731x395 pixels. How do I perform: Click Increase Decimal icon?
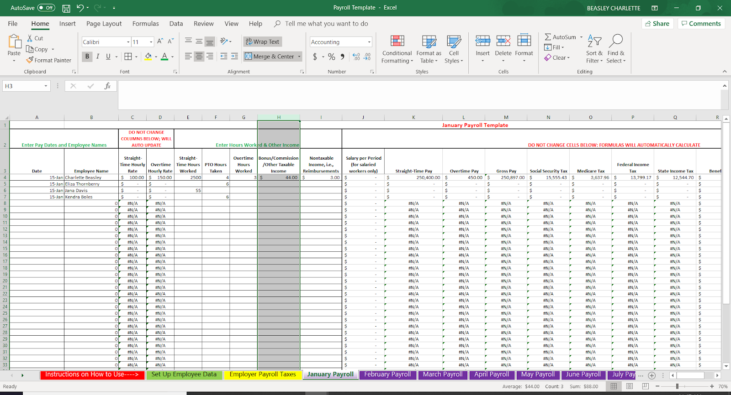point(356,57)
